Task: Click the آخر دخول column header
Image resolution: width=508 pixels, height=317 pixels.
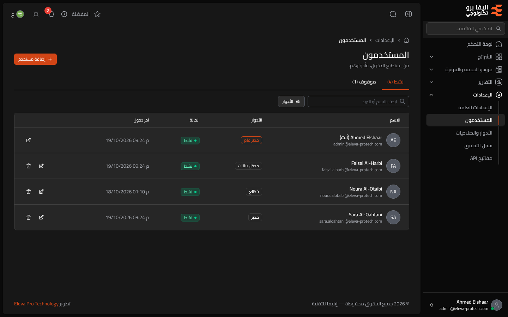Action: click(141, 120)
